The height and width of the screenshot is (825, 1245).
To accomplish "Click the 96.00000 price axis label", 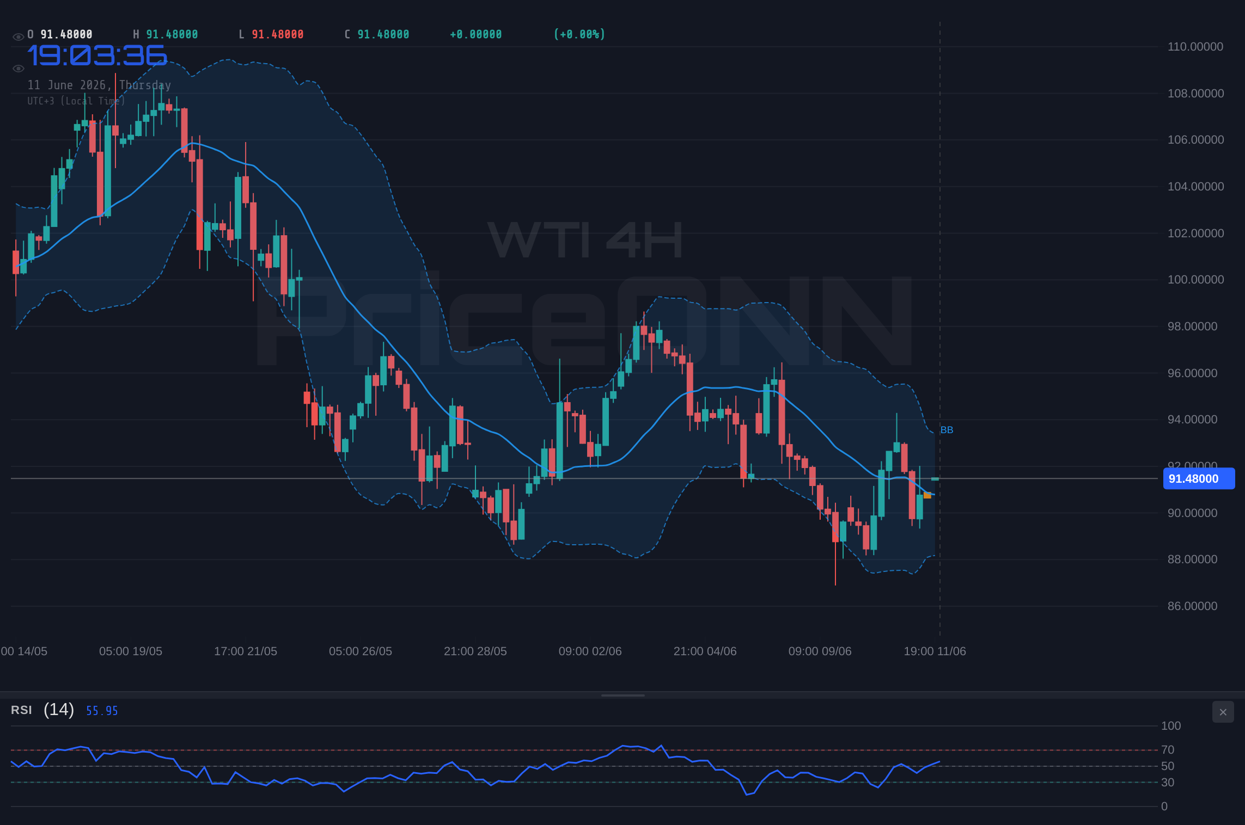I will coord(1192,373).
